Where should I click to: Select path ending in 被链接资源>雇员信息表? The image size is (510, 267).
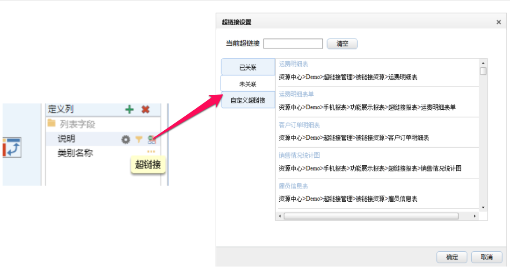click(x=348, y=199)
